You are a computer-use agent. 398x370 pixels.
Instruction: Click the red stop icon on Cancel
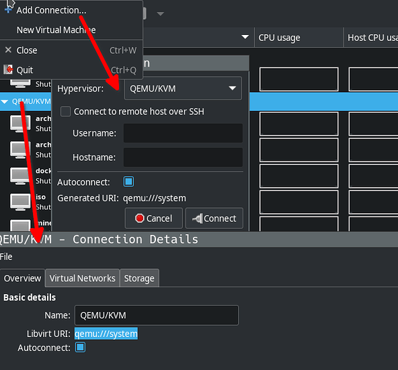[139, 218]
